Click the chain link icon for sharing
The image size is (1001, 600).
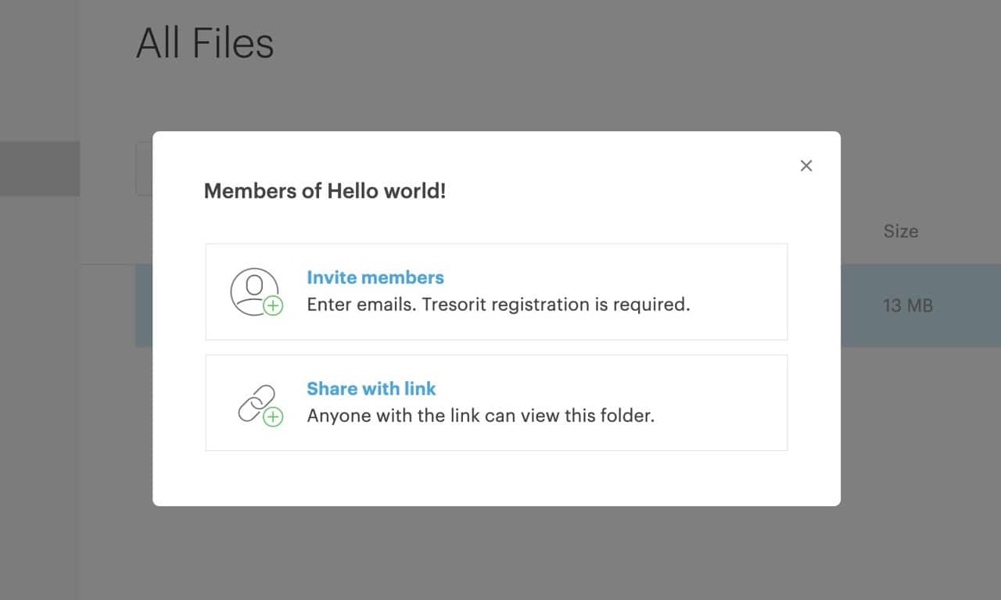pos(258,404)
